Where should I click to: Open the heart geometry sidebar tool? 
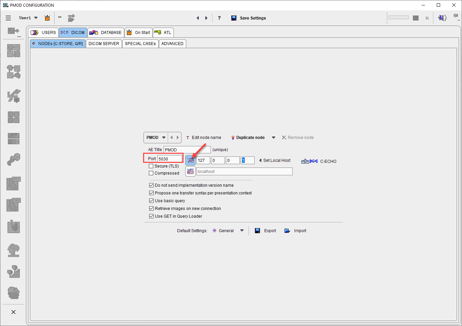pyautogui.click(x=14, y=226)
